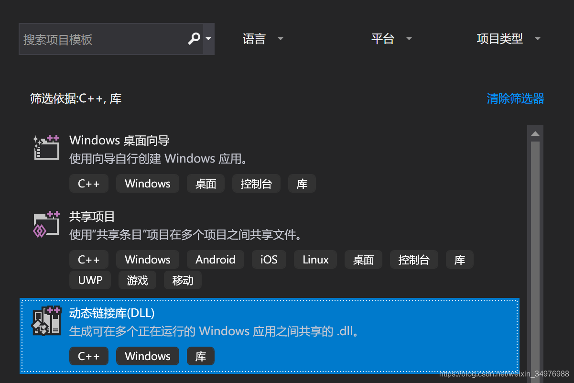Select the 动态链接库(DLL) template icon
574x383 pixels.
(x=46, y=320)
